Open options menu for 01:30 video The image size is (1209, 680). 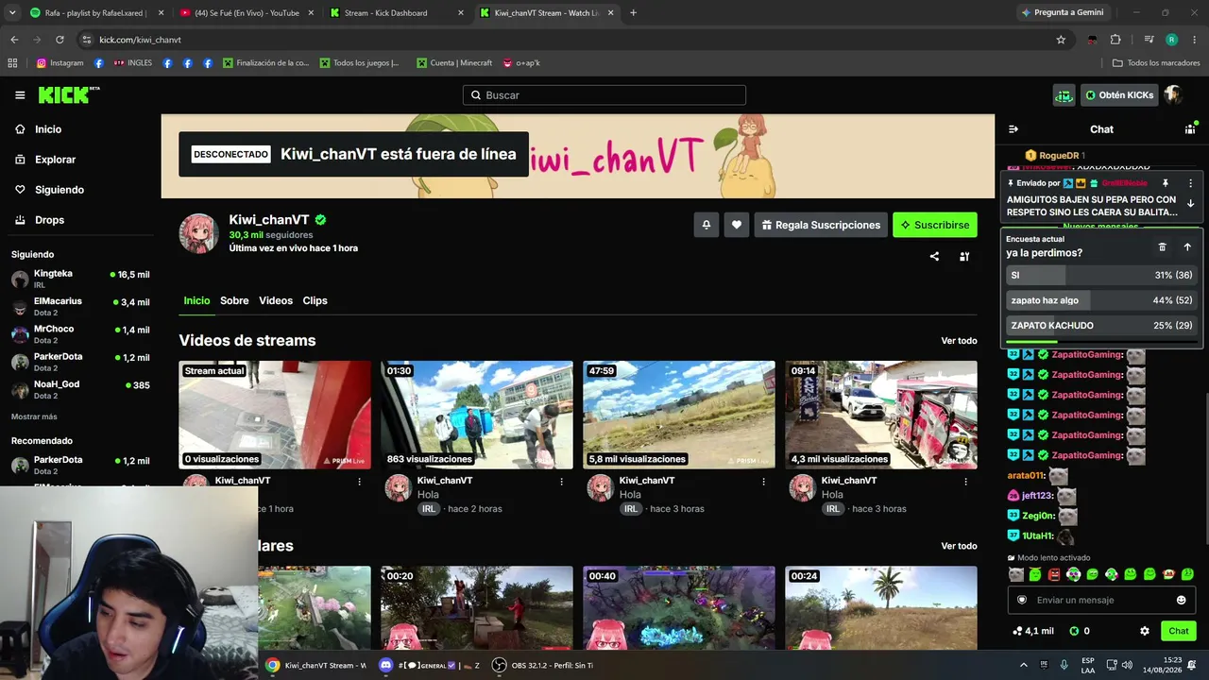(561, 482)
